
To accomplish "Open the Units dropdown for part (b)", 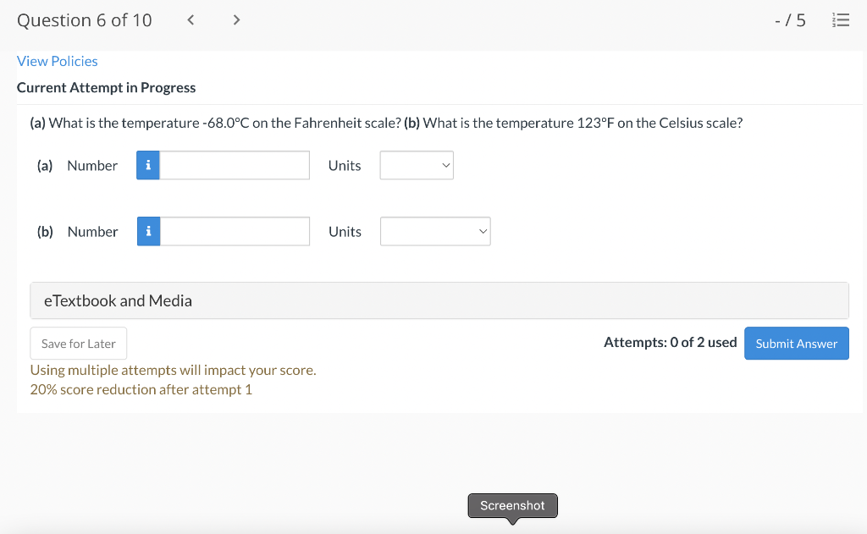I will pyautogui.click(x=434, y=231).
